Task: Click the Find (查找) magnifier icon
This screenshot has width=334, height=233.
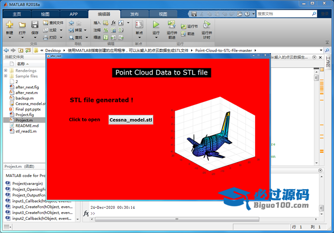Action: [71, 38]
